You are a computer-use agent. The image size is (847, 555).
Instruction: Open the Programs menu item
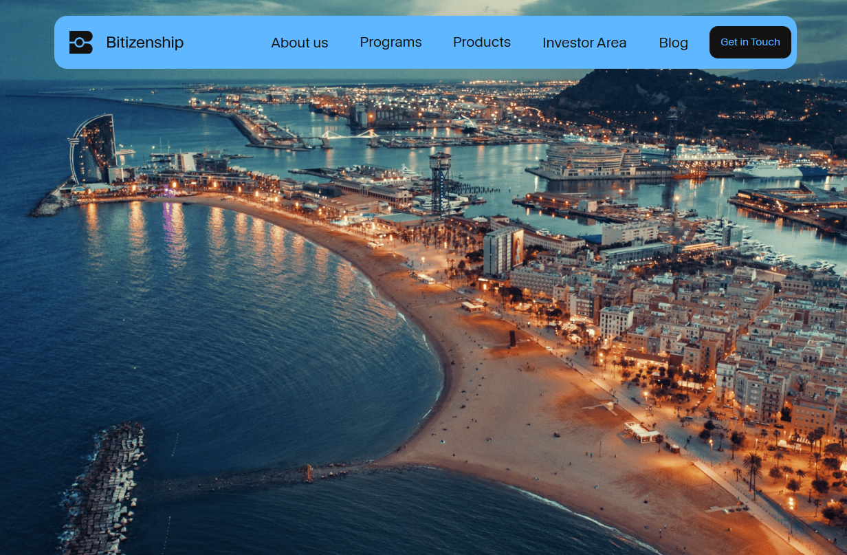point(391,42)
